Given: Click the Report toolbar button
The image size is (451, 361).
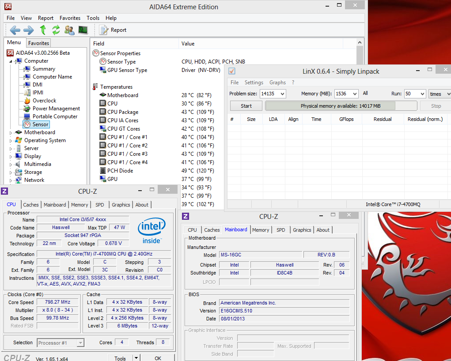Looking at the screenshot, I should point(113,30).
